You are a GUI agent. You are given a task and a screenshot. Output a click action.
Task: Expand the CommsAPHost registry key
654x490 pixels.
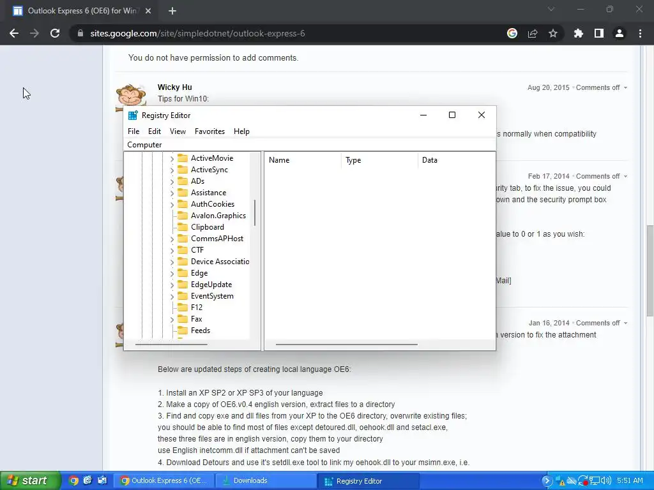click(172, 239)
